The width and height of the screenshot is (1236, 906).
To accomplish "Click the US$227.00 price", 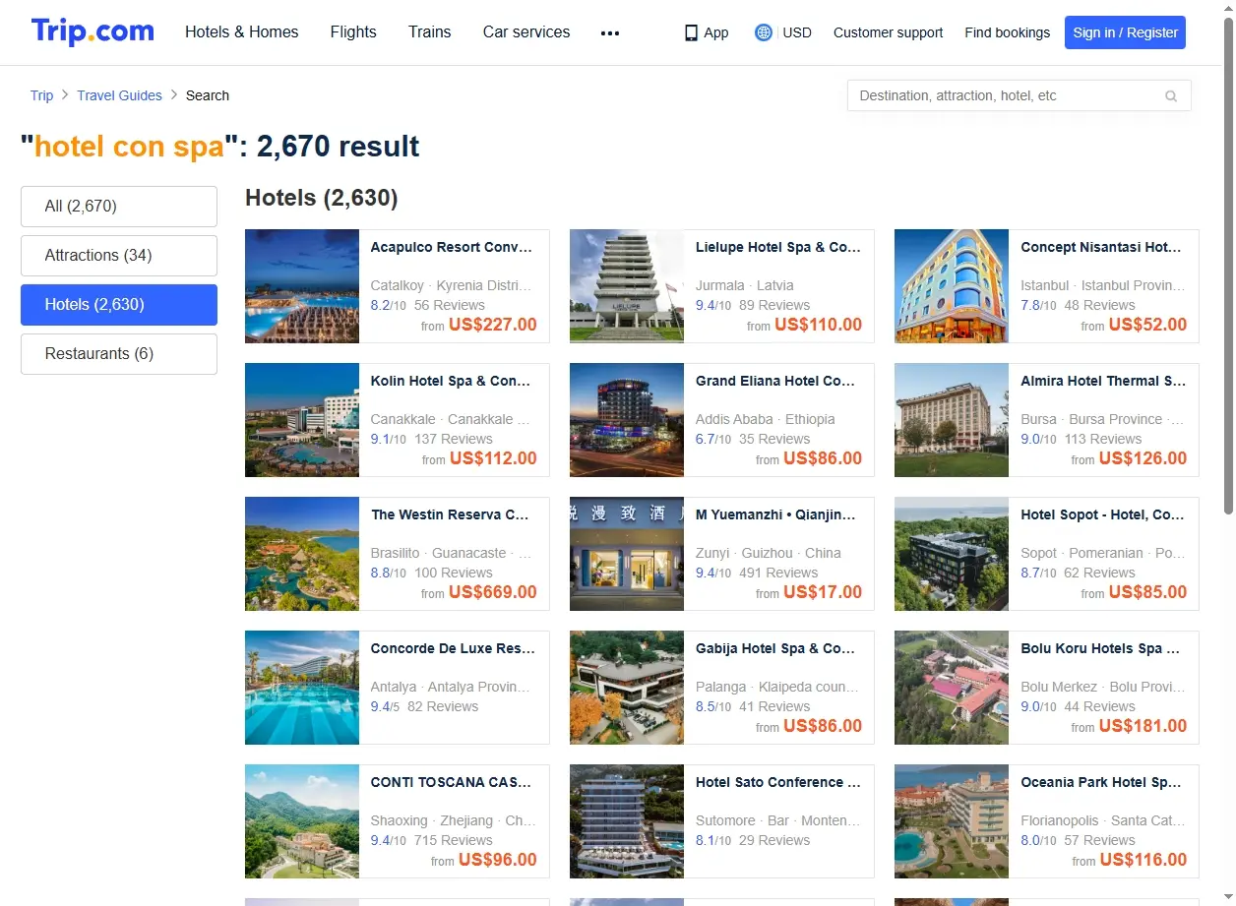I will tap(493, 325).
